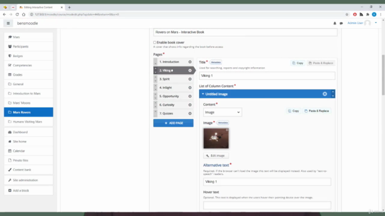385x216 pixels.
Task: Select the 6. Curiosity page tab
Action: pos(173,104)
